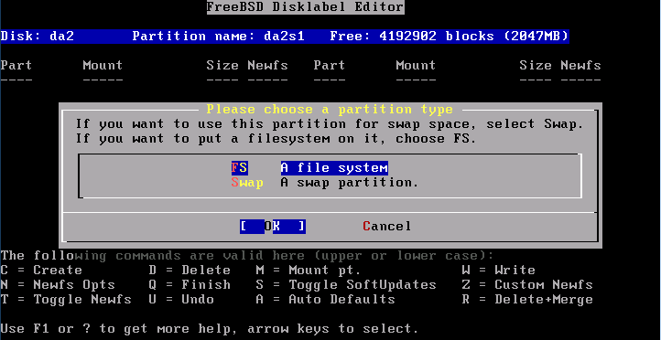This screenshot has width=661, height=340.
Task: Confirm with the OK button
Action: click(x=272, y=227)
